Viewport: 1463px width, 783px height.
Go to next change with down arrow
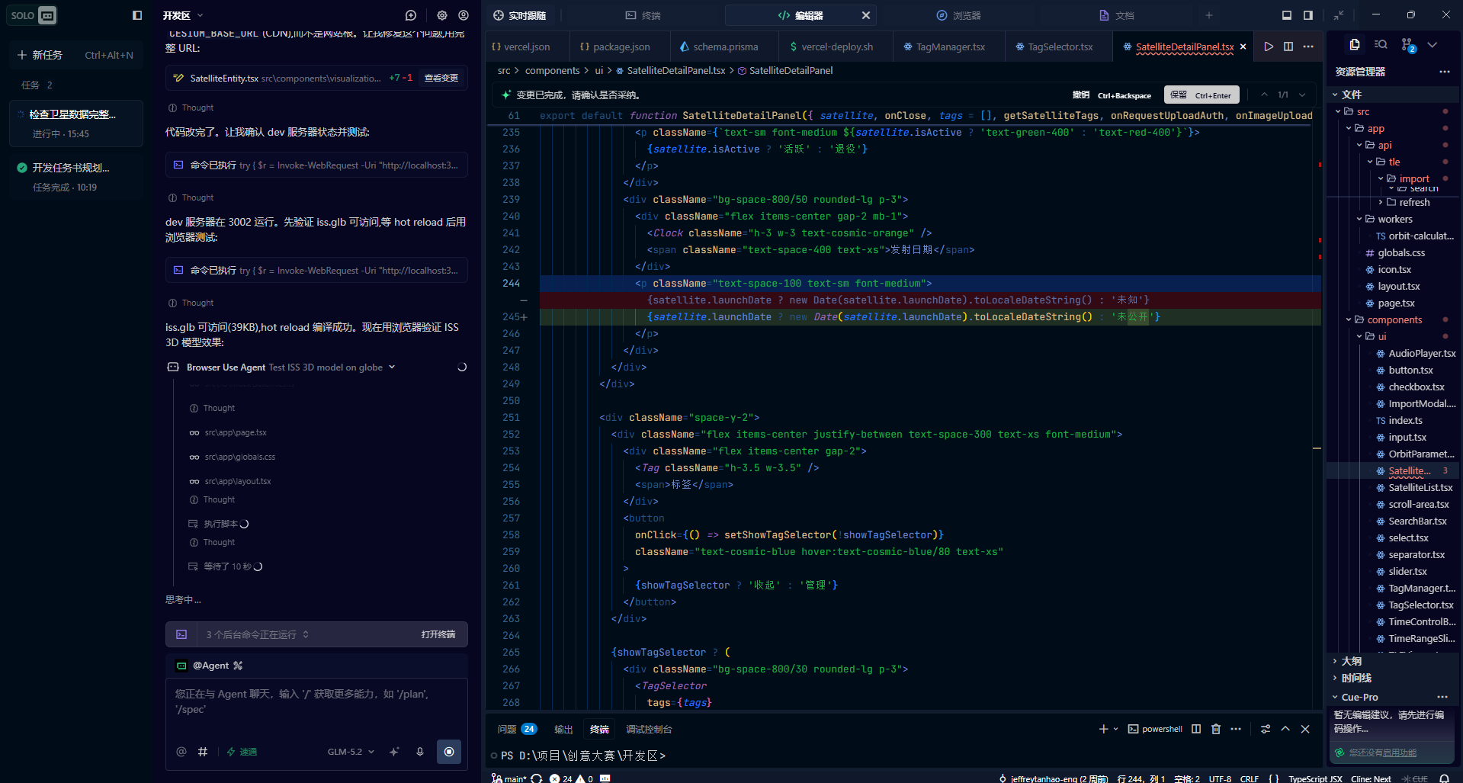[x=1302, y=95]
